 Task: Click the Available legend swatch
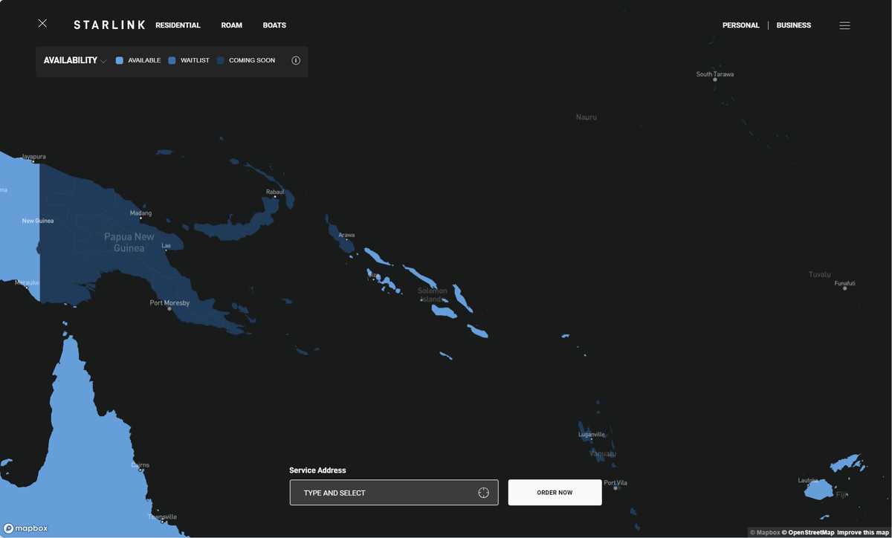pyautogui.click(x=120, y=60)
